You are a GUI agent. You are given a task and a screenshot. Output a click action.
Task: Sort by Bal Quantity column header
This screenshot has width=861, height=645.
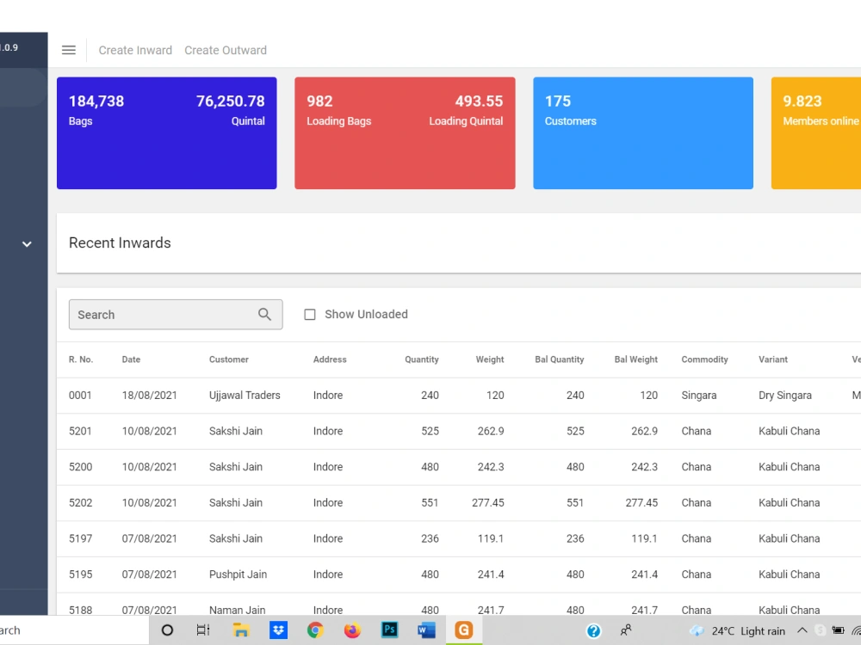tap(560, 359)
